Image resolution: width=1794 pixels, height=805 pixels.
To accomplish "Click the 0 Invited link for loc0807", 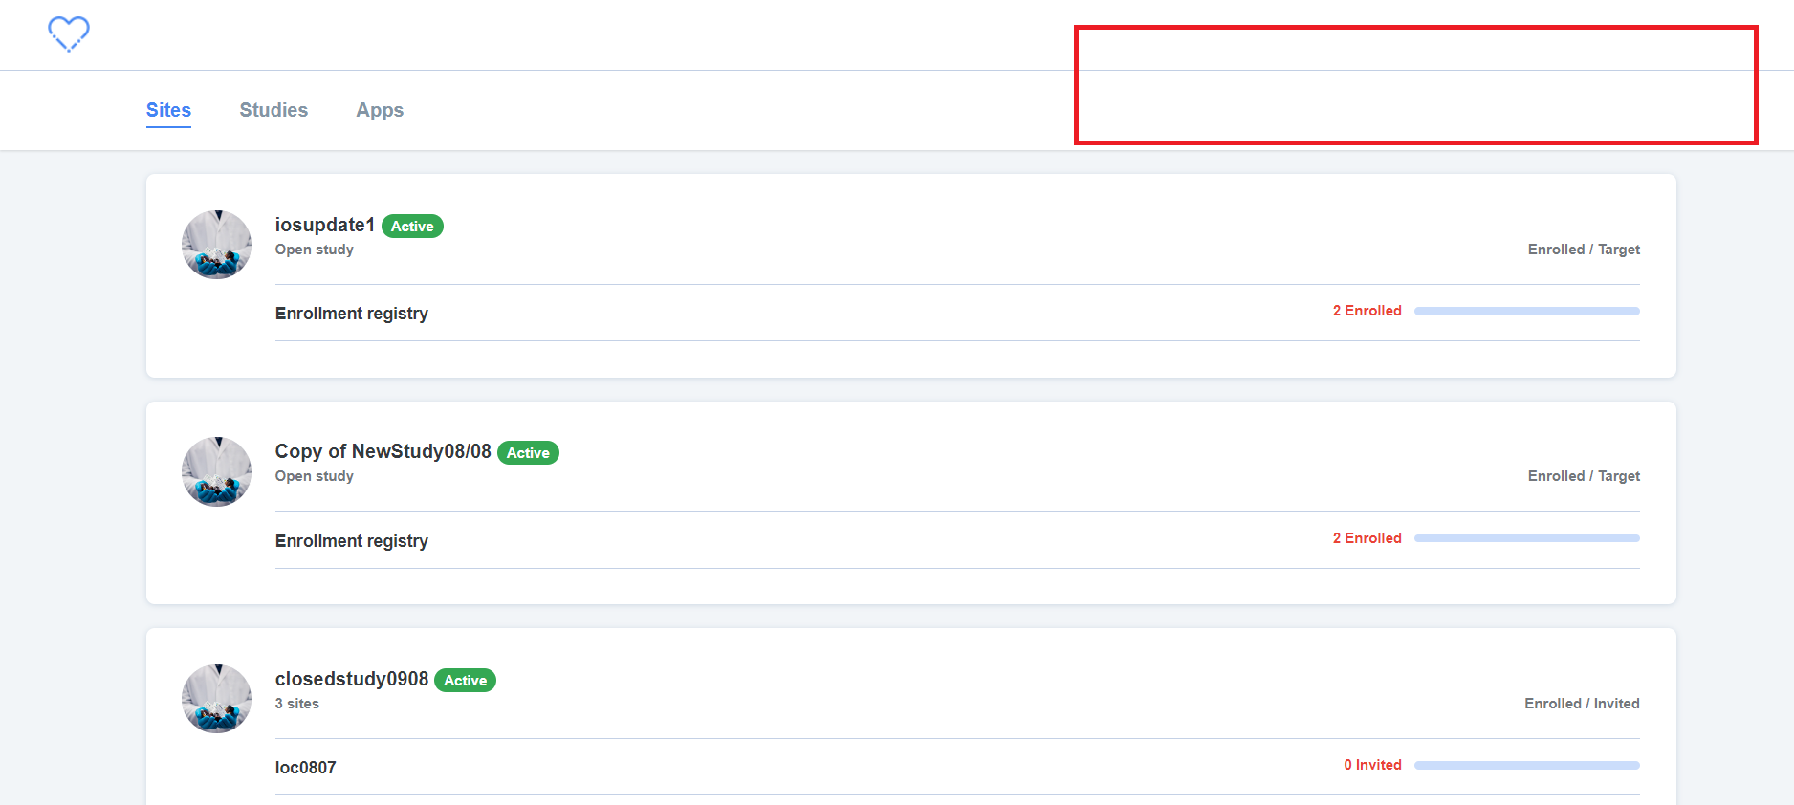I will [x=1372, y=764].
